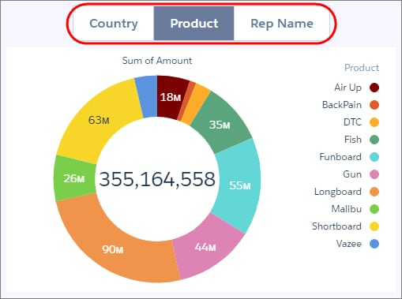This screenshot has width=402, height=299.
Task: Click the Fish legend label
Action: pyautogui.click(x=353, y=140)
